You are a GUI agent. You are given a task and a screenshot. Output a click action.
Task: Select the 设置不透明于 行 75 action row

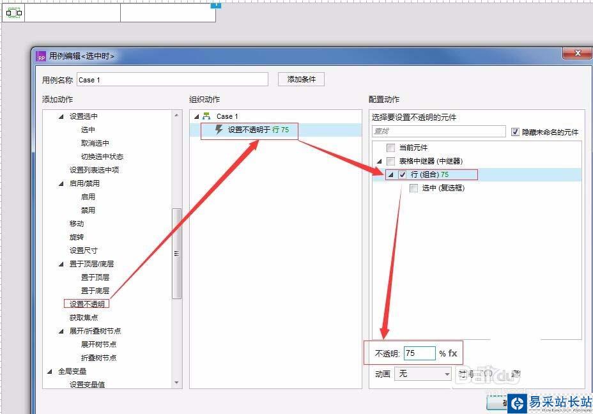(275, 130)
